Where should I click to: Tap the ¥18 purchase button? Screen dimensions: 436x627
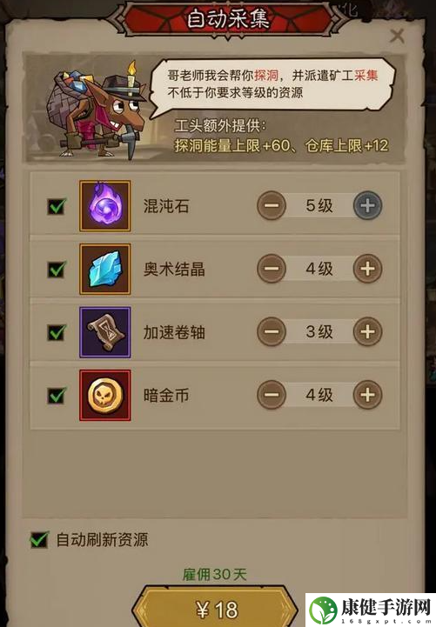[x=216, y=608]
